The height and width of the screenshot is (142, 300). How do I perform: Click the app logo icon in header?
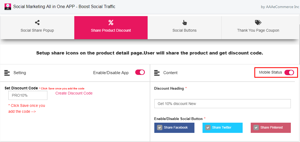[x=8, y=7]
